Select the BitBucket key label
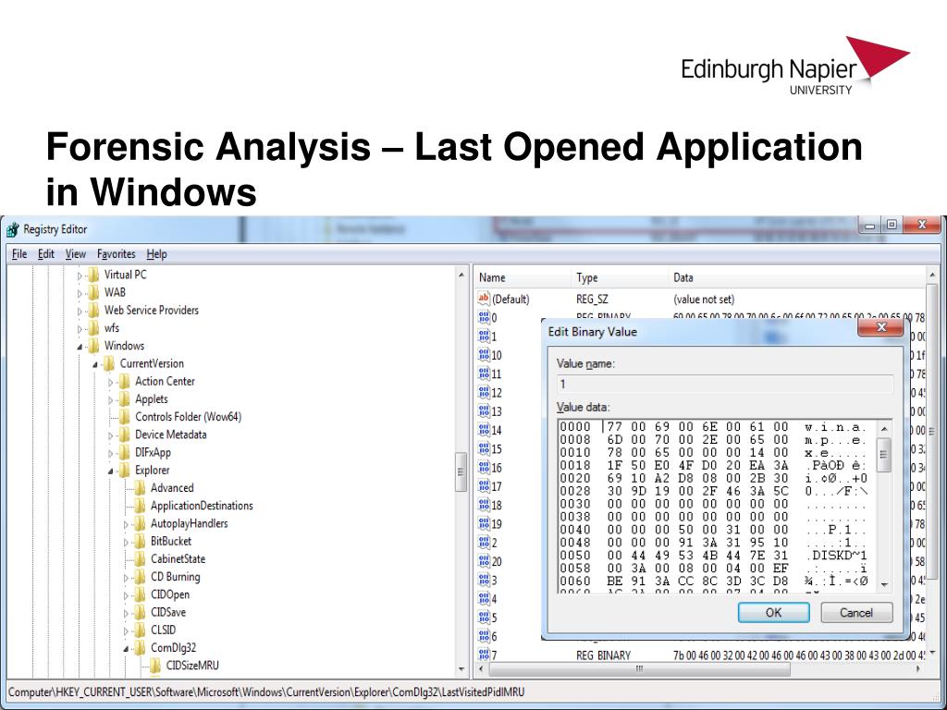 pos(171,541)
